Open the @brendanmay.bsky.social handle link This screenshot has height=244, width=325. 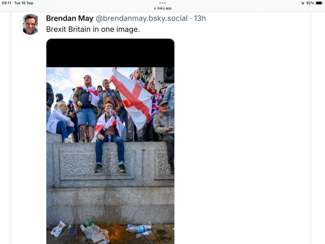point(141,18)
